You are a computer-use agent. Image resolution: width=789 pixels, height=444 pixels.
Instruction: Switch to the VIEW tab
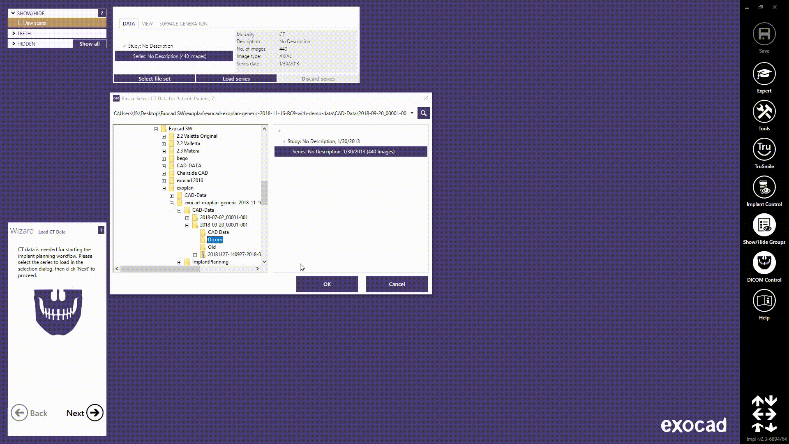[147, 23]
